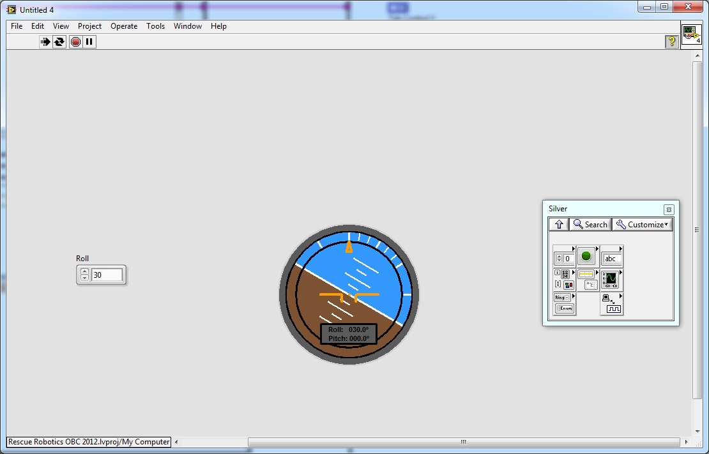
Task: Open the Ring & Enum subpalette
Action: click(x=564, y=304)
